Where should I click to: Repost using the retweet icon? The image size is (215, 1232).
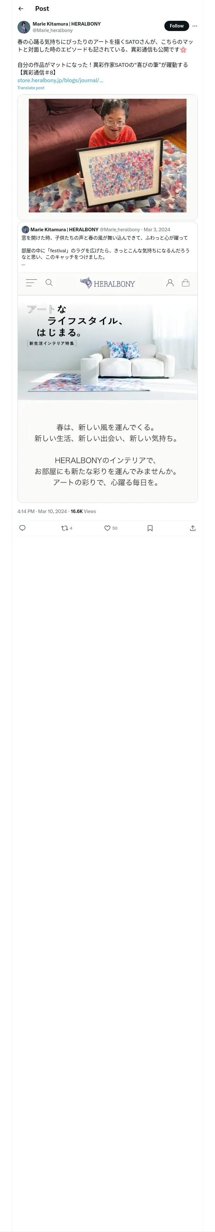click(67, 528)
